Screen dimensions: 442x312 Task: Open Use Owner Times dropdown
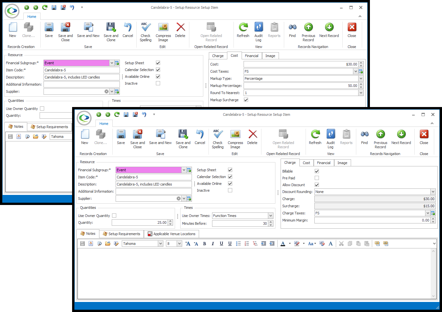tap(271, 216)
